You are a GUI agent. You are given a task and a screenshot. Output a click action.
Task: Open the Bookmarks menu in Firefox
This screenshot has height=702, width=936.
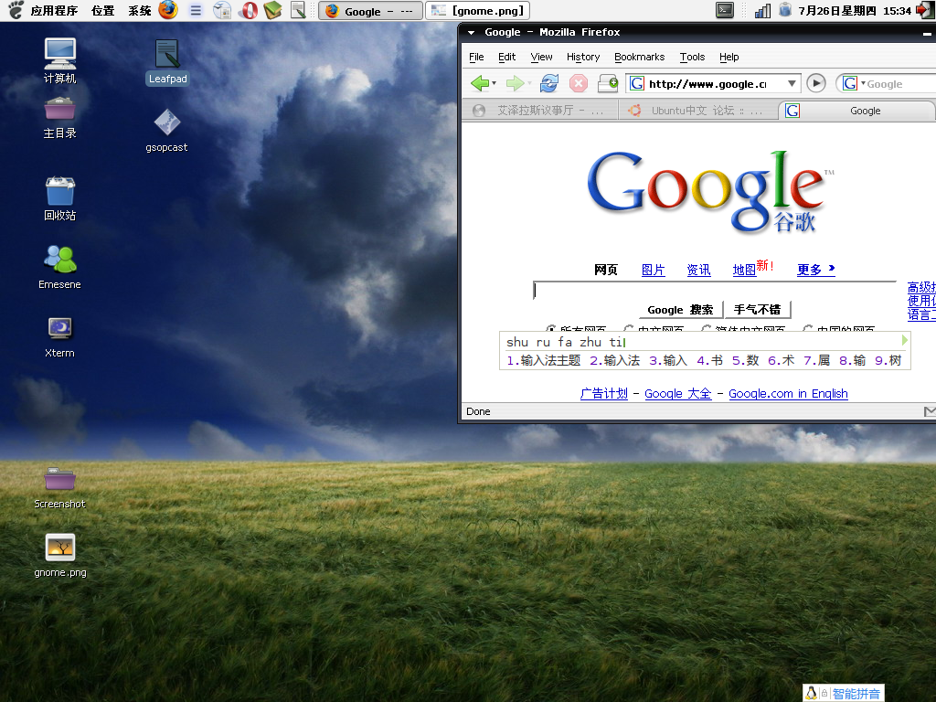639,57
